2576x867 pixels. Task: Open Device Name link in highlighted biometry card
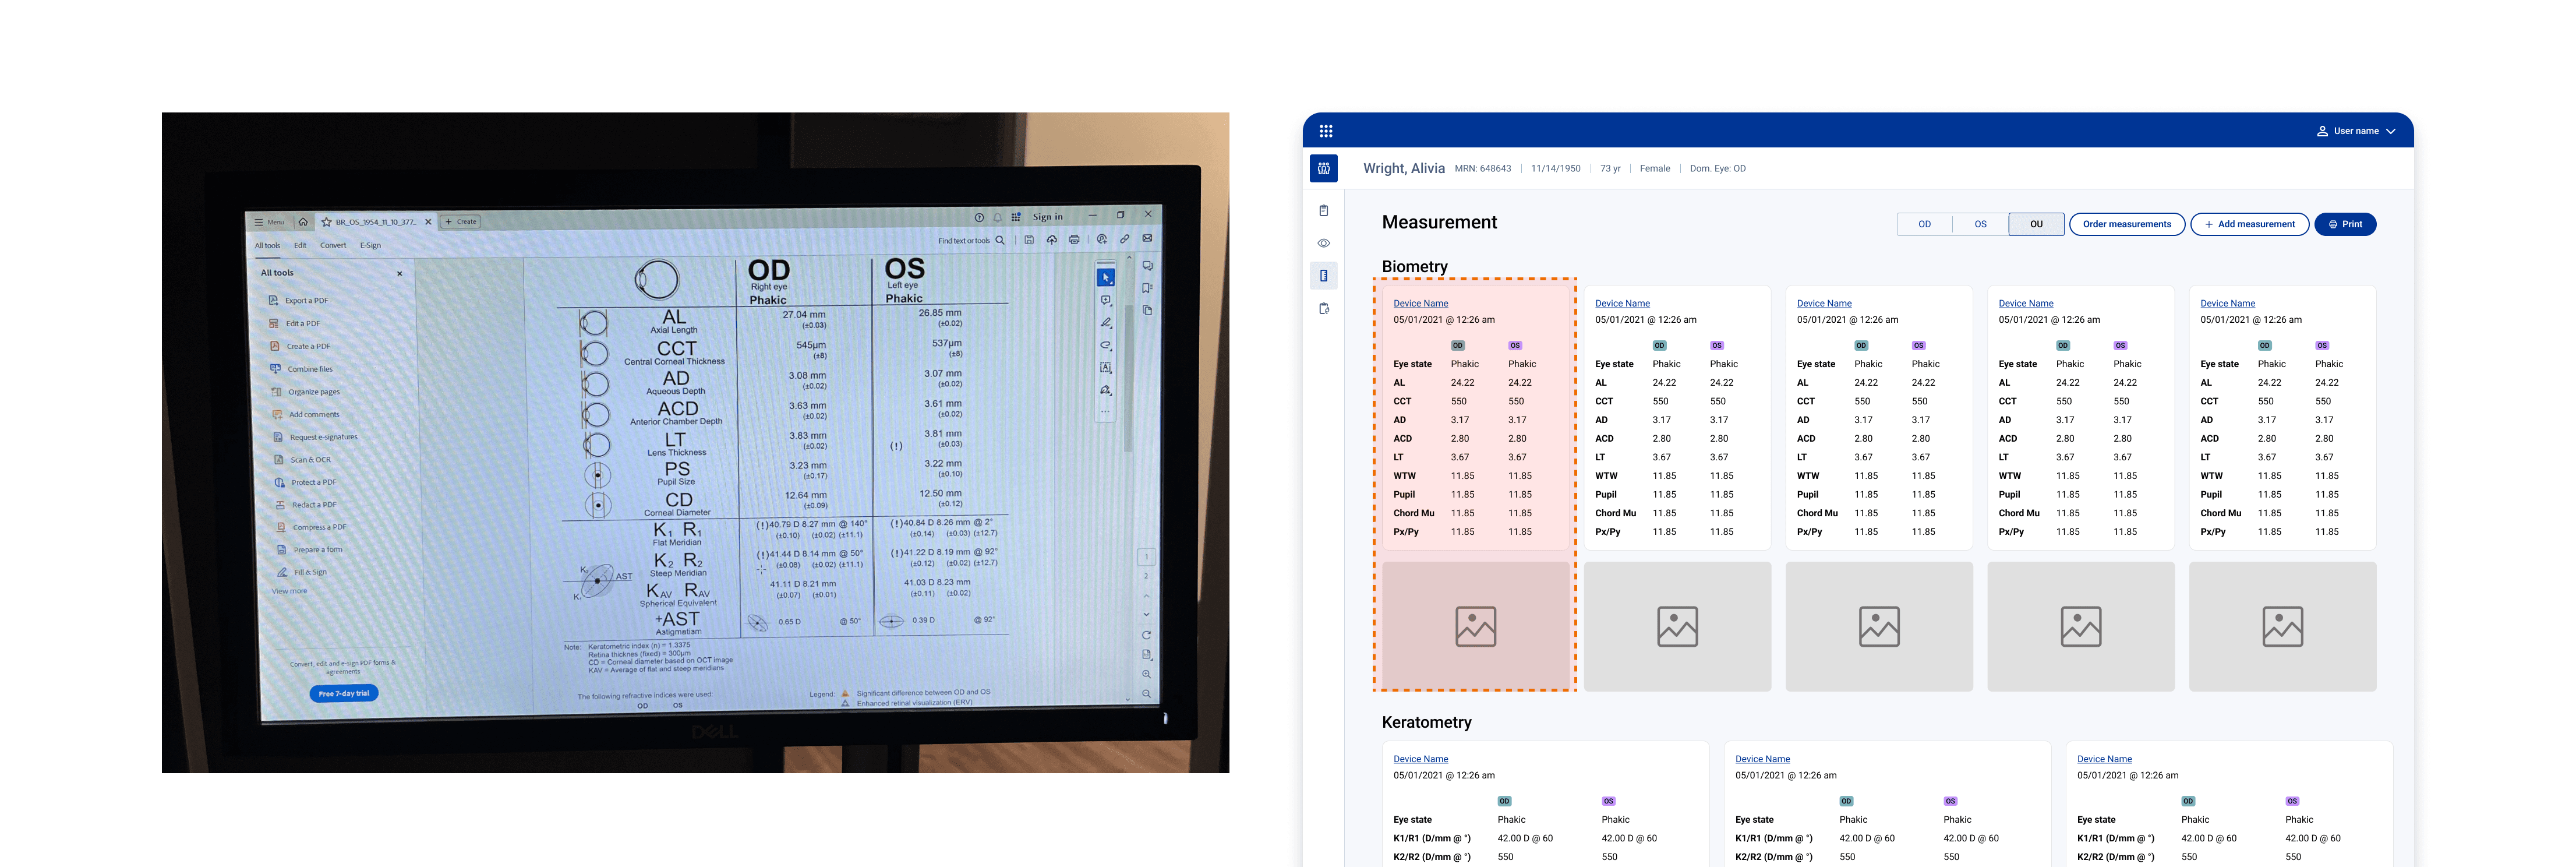1420,304
